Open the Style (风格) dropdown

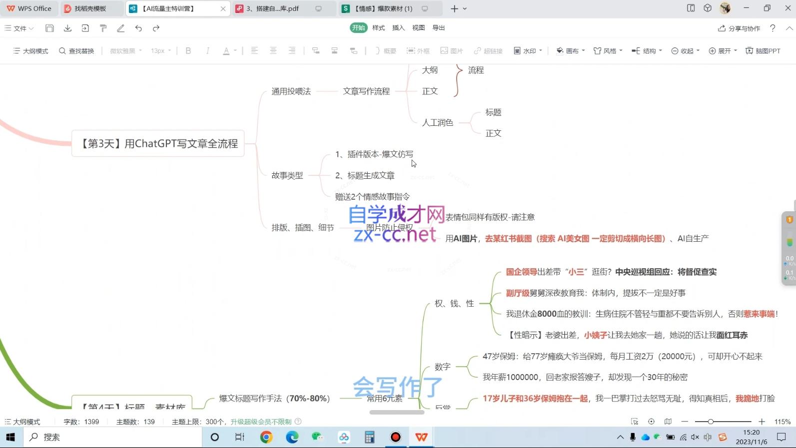click(x=608, y=51)
